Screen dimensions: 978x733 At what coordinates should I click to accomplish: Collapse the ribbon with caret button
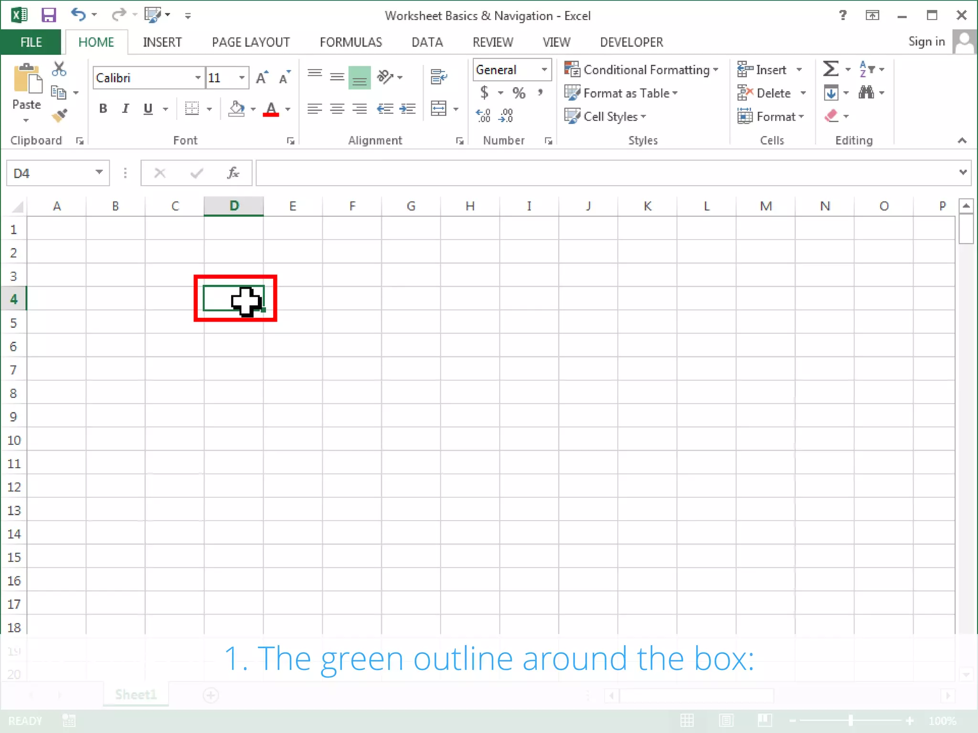[962, 141]
